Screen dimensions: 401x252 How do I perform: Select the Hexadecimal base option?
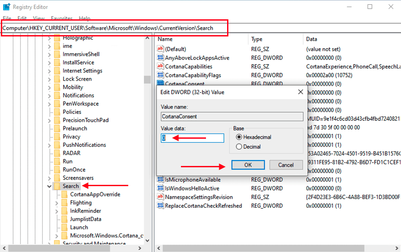tap(239, 137)
